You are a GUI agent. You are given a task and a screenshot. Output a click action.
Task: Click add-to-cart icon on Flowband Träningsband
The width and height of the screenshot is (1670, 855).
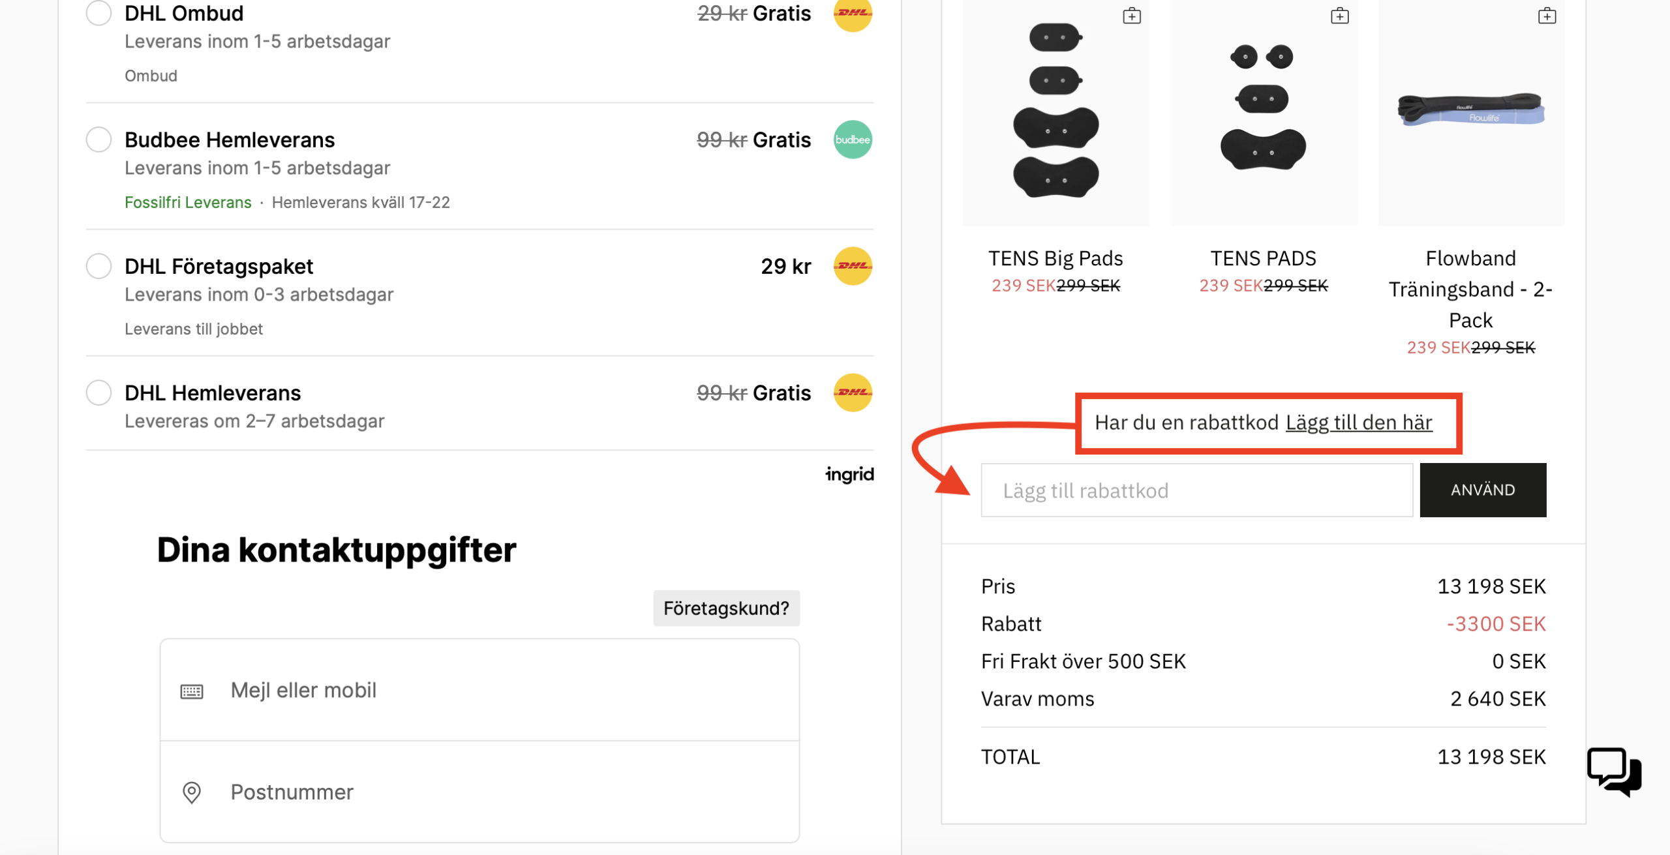click(1547, 16)
